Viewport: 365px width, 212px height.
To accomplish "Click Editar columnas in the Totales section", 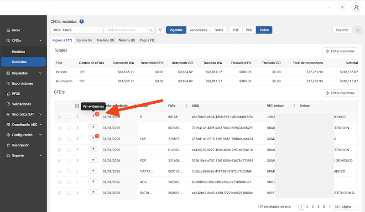I will pyautogui.click(x=340, y=51).
